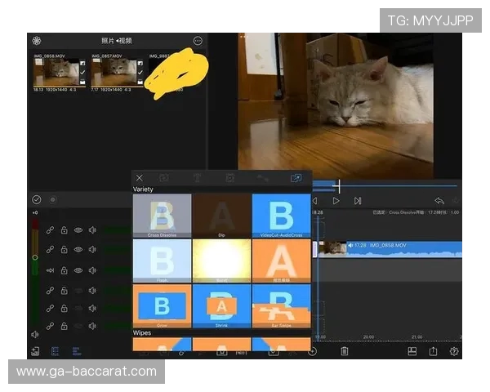Open the Export share icon
This screenshot has height=392, width=490.
[x=434, y=351]
